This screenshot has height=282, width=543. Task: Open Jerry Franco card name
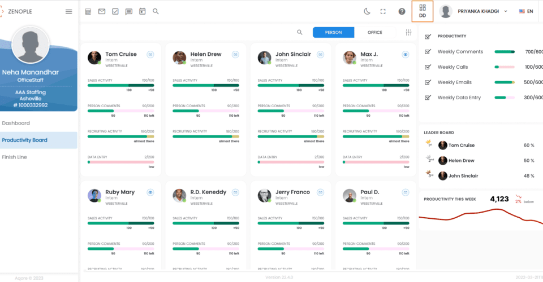(292, 192)
